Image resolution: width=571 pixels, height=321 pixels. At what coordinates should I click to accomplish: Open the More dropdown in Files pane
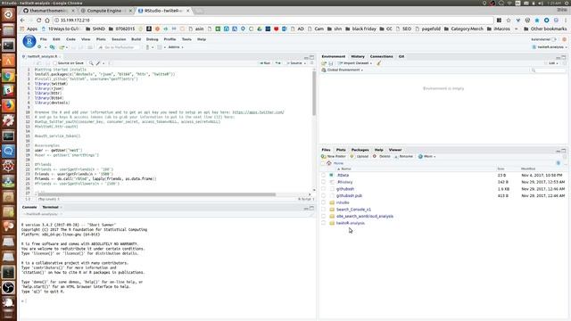tap(426, 157)
